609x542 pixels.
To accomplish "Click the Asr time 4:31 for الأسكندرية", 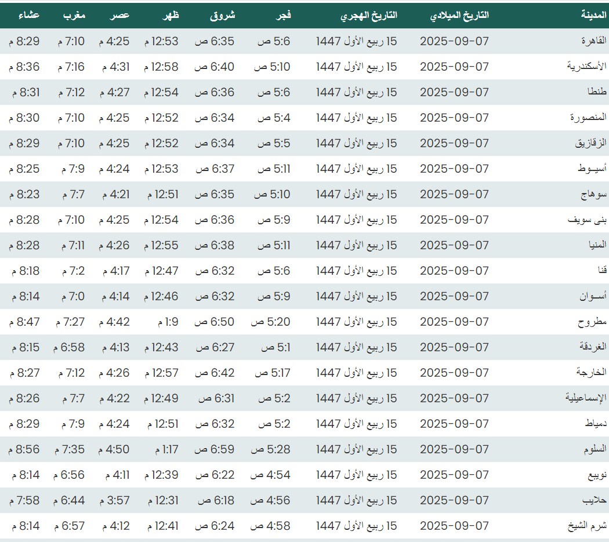I will click(x=116, y=67).
